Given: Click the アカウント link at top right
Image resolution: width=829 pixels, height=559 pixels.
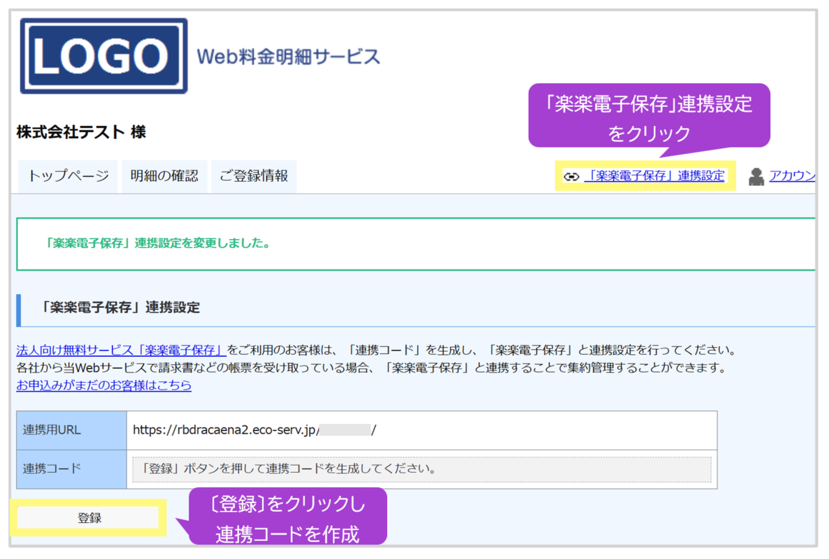Looking at the screenshot, I should click(793, 176).
